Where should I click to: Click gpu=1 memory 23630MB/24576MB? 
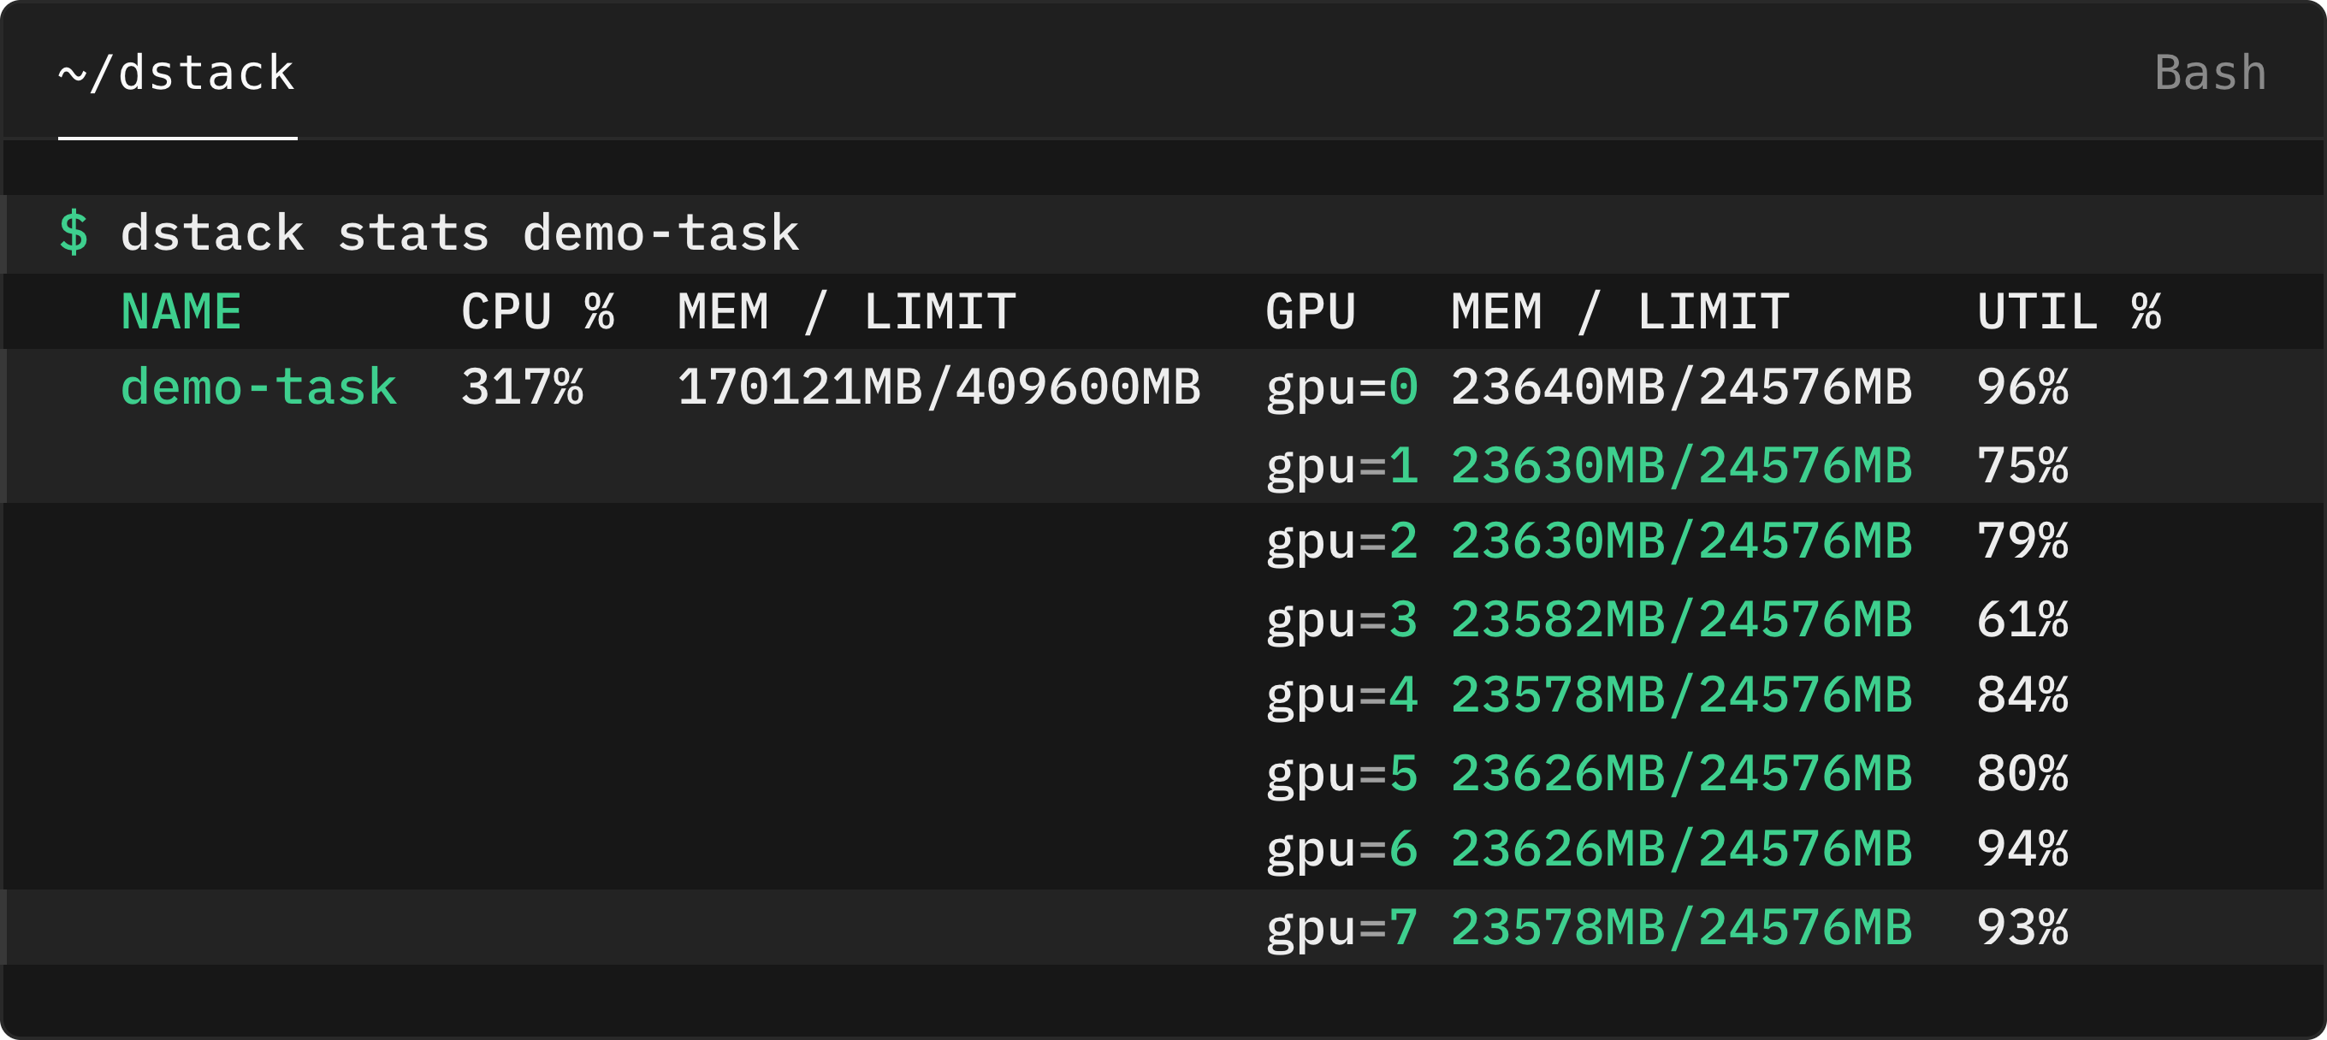click(x=1682, y=467)
